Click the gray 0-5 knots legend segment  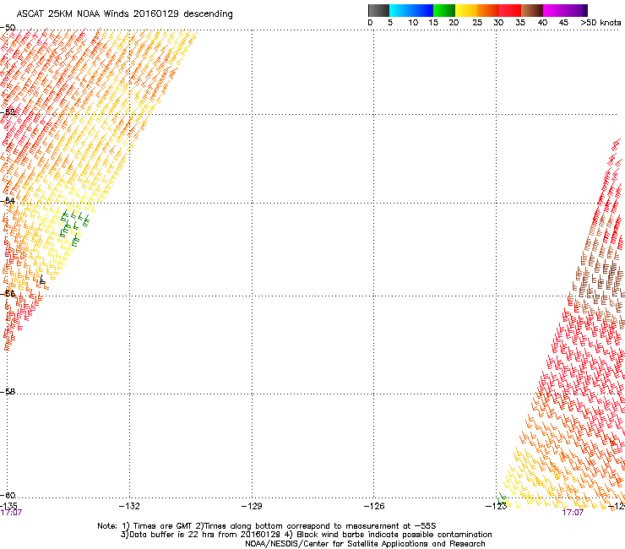pyautogui.click(x=378, y=10)
